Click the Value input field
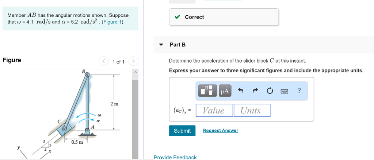Image resolution: width=374 pixels, height=160 pixels. click(214, 111)
